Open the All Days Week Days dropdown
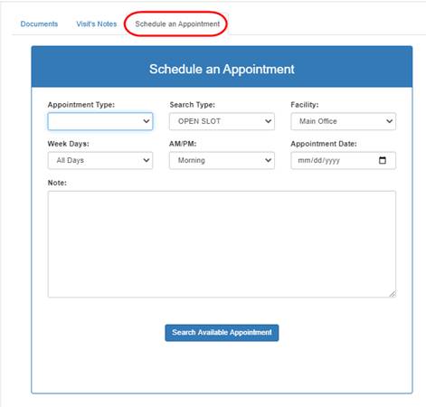 100,160
